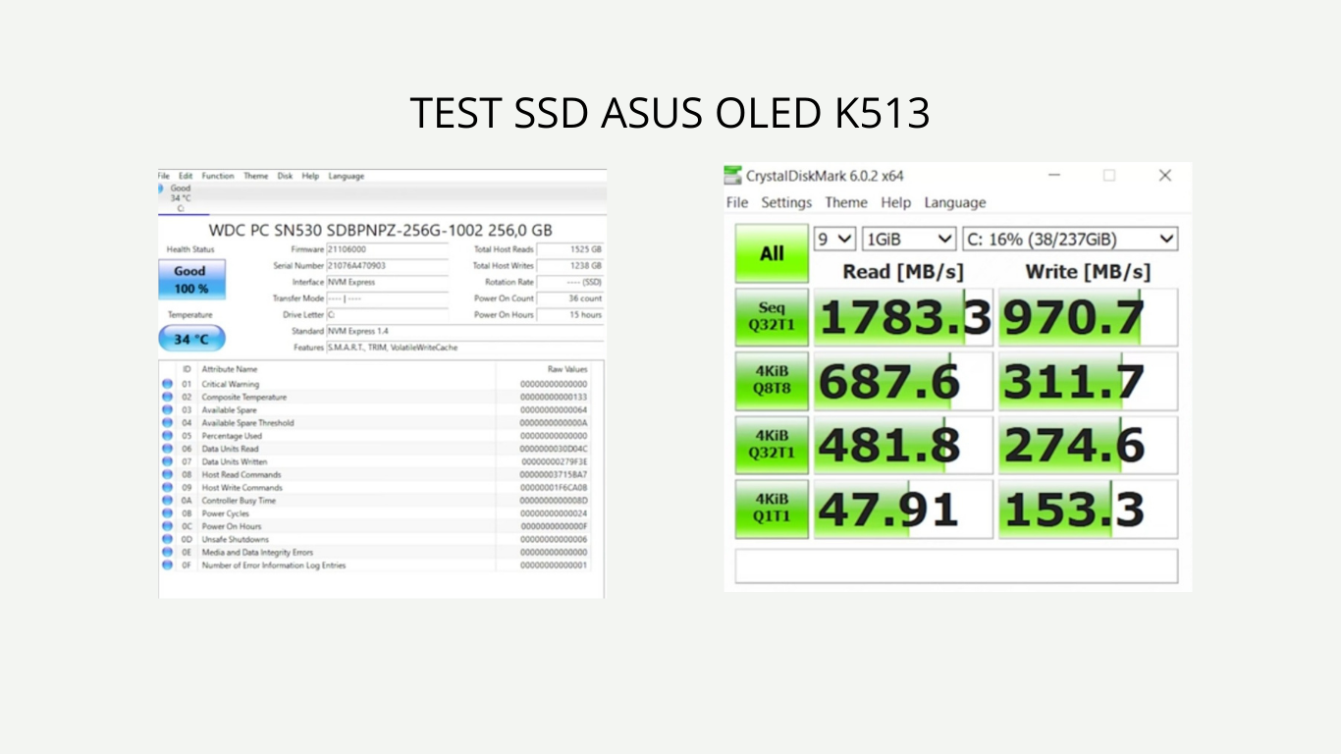1341x754 pixels.
Task: Select the Good 34 °C drive C: tab
Action: pyautogui.click(x=181, y=198)
